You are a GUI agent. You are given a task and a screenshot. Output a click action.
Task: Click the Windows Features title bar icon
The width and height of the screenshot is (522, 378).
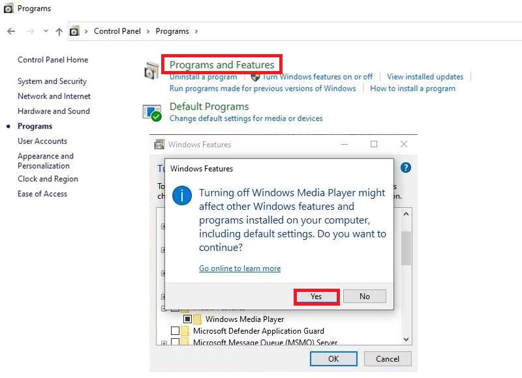[x=159, y=144]
